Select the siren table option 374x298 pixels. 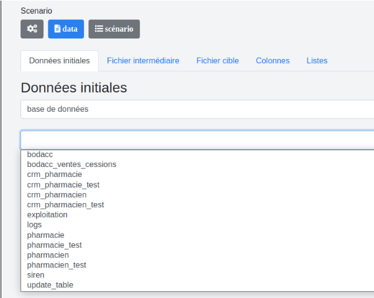35,275
